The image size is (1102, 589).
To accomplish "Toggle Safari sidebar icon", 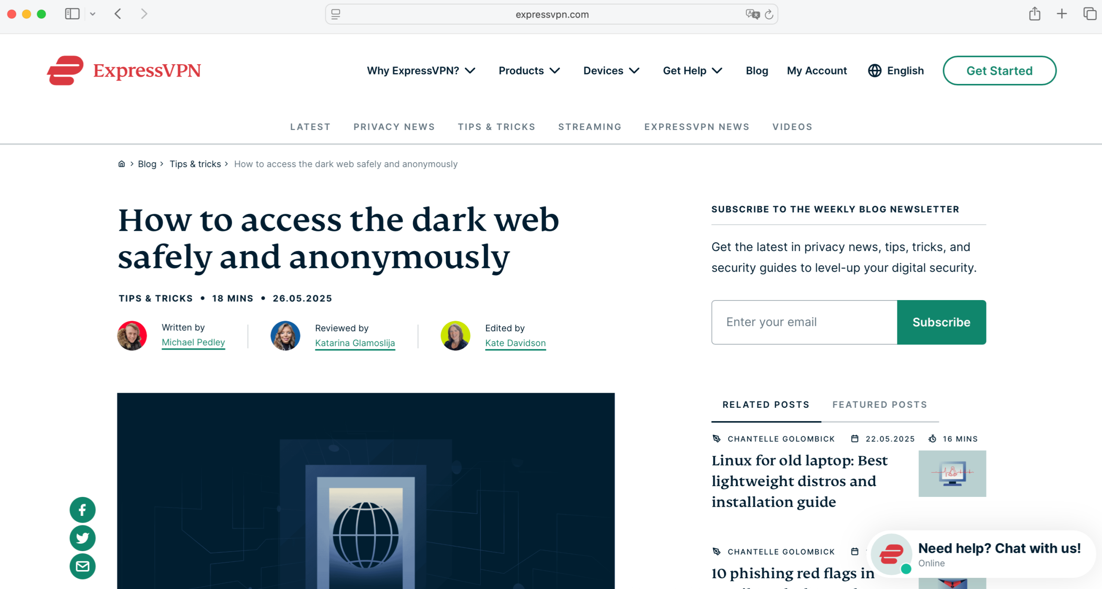I will [72, 14].
